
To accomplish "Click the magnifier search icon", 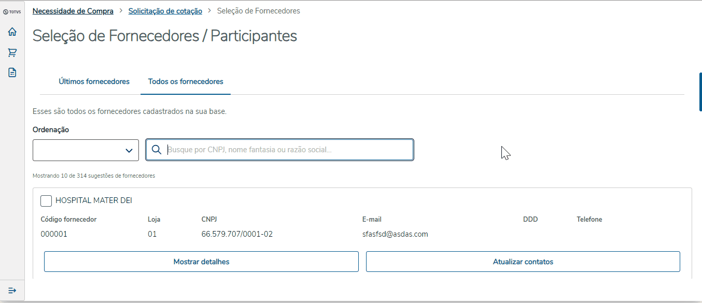I will point(157,150).
